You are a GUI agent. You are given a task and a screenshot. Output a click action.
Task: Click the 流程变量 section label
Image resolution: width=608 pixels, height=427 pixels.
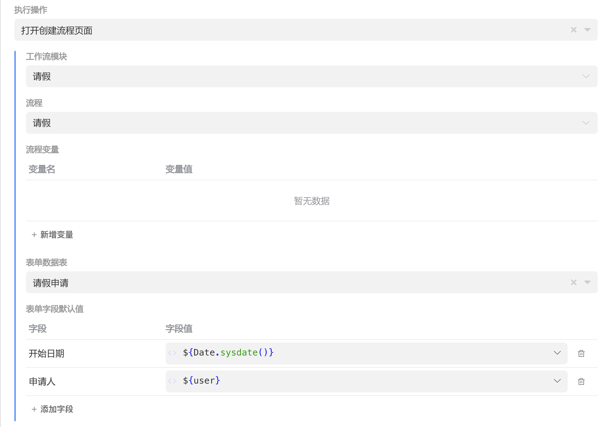click(42, 150)
